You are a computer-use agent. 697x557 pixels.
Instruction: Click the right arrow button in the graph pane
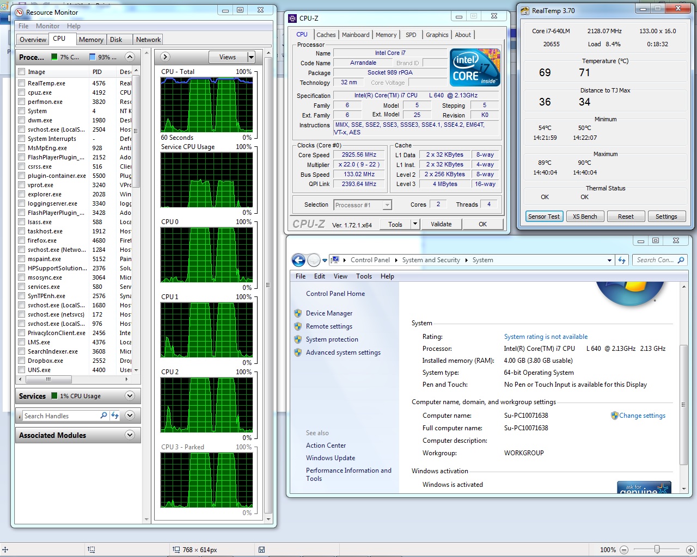click(166, 57)
